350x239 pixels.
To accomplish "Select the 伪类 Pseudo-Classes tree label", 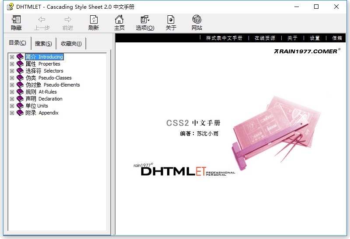I will (x=49, y=78).
